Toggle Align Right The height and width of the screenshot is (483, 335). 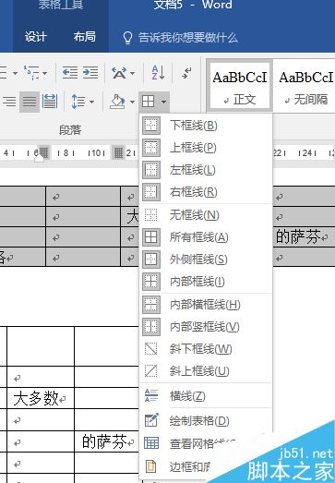pos(9,102)
